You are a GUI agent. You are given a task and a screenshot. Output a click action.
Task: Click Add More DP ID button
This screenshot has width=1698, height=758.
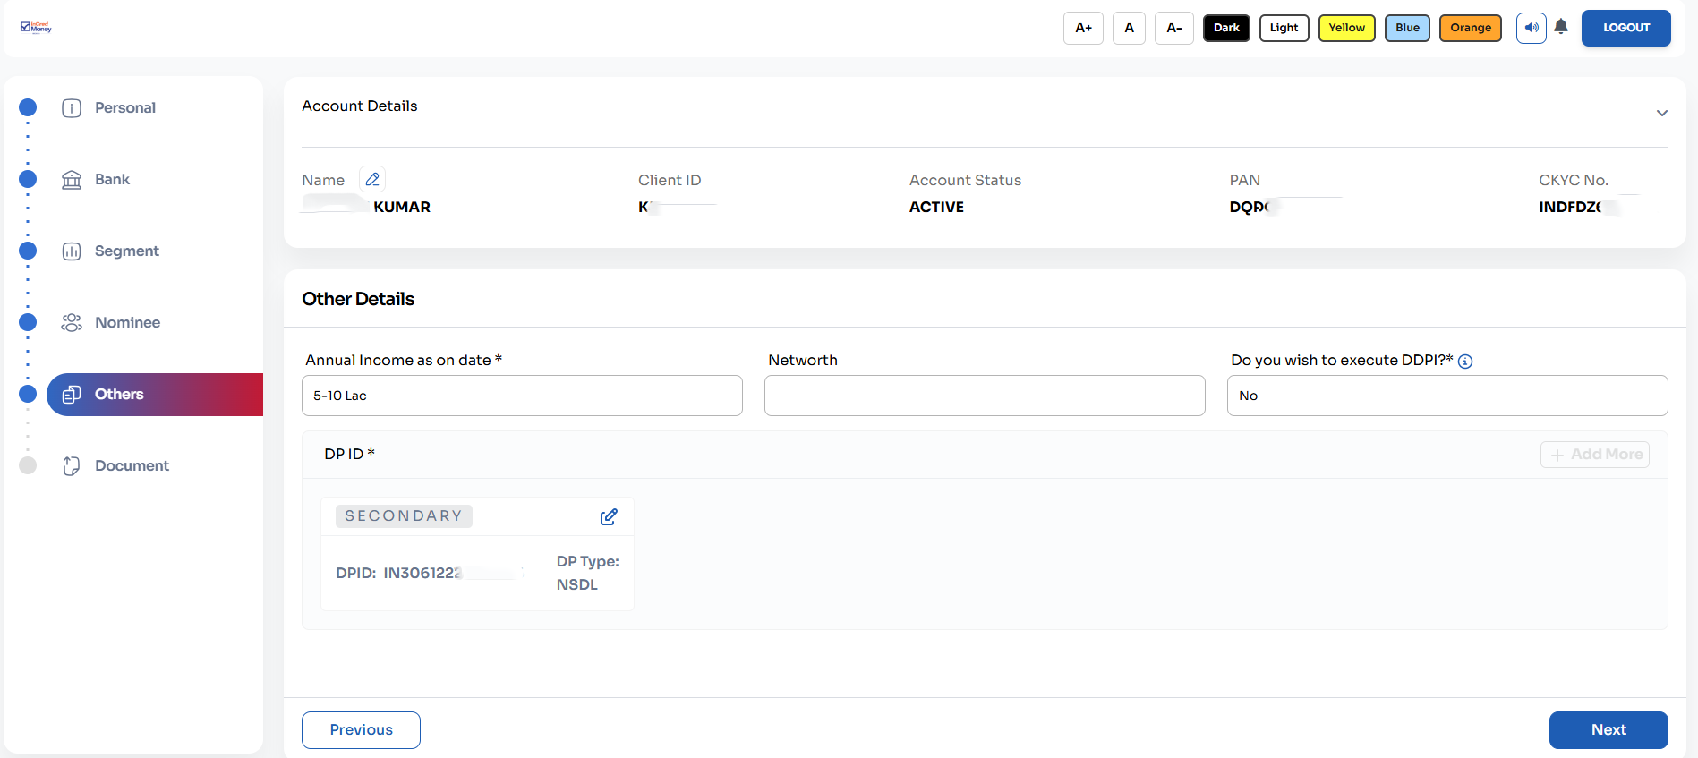click(x=1595, y=455)
